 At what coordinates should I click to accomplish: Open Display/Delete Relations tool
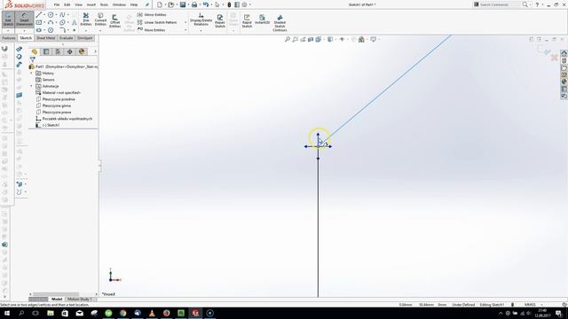point(201,19)
